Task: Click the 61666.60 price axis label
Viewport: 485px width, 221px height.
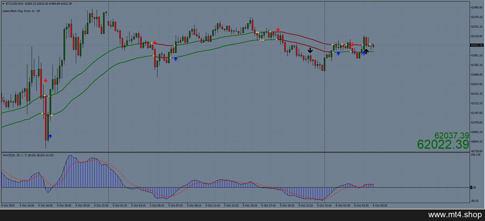Action: [477, 75]
